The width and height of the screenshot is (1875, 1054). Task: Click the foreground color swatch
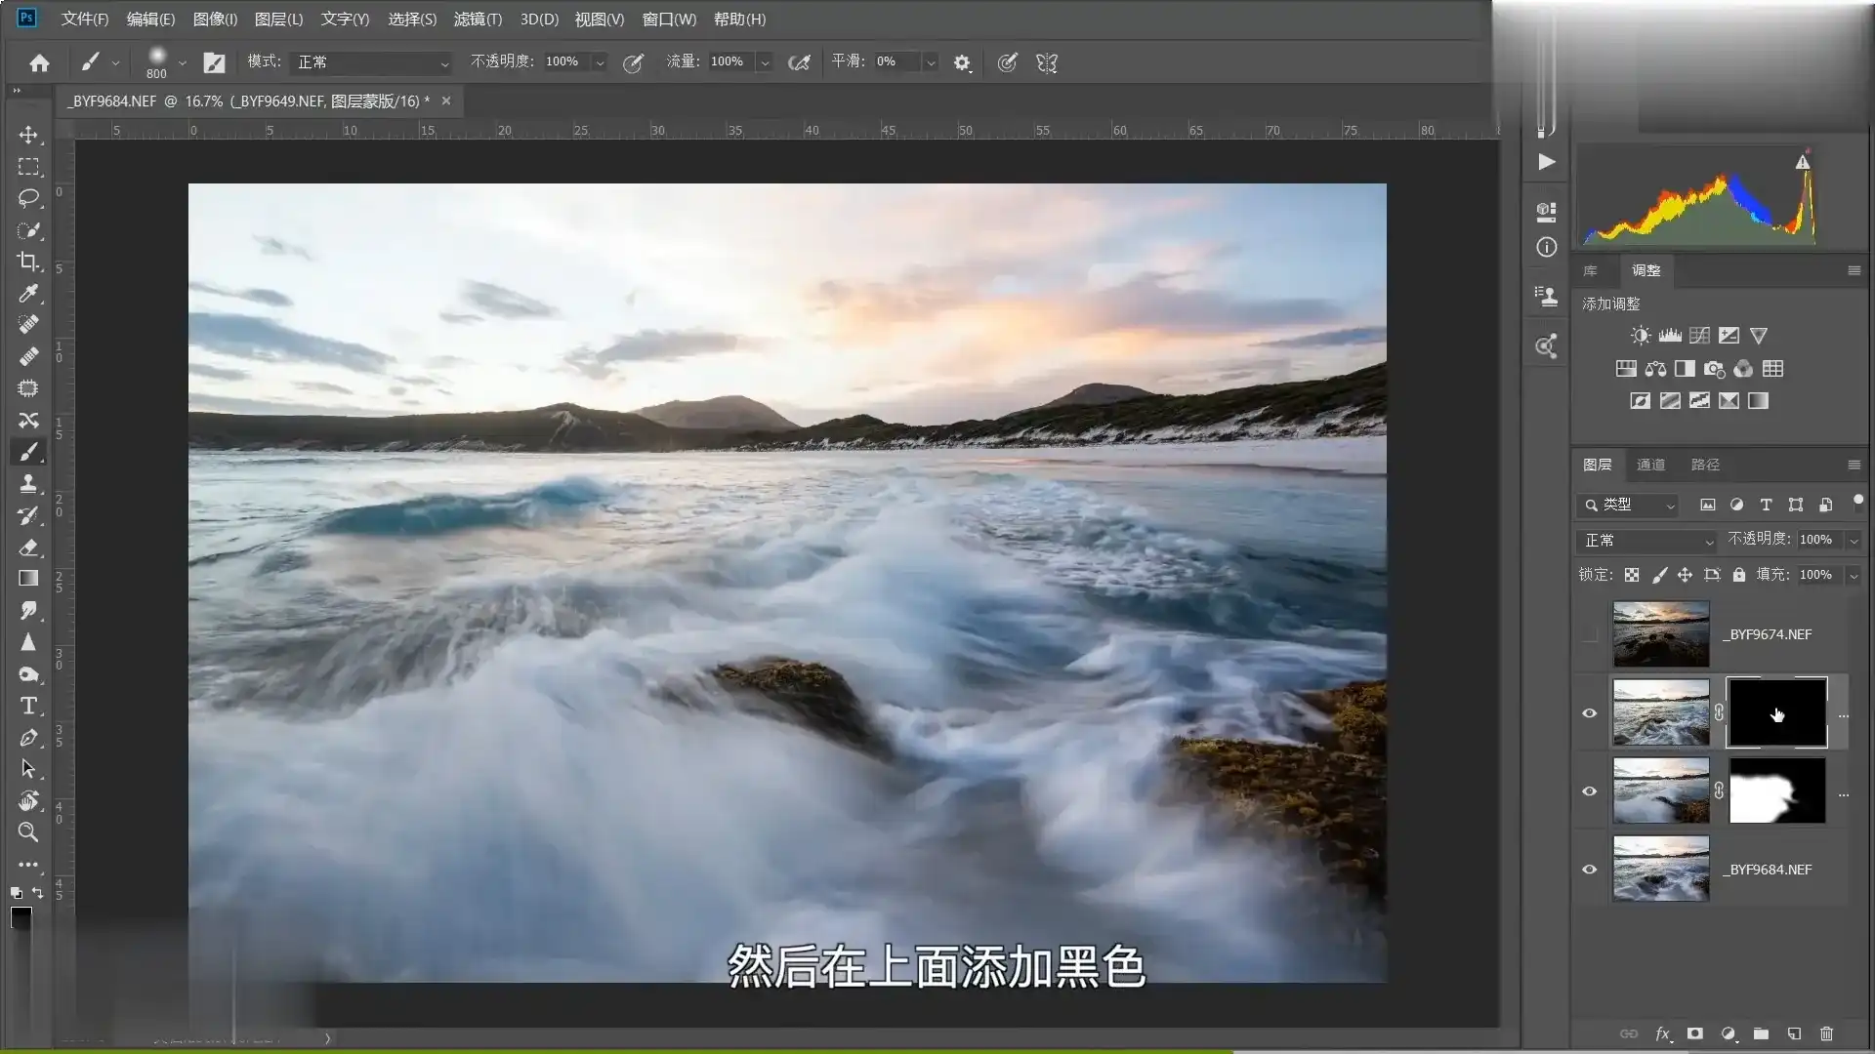pos(21,917)
